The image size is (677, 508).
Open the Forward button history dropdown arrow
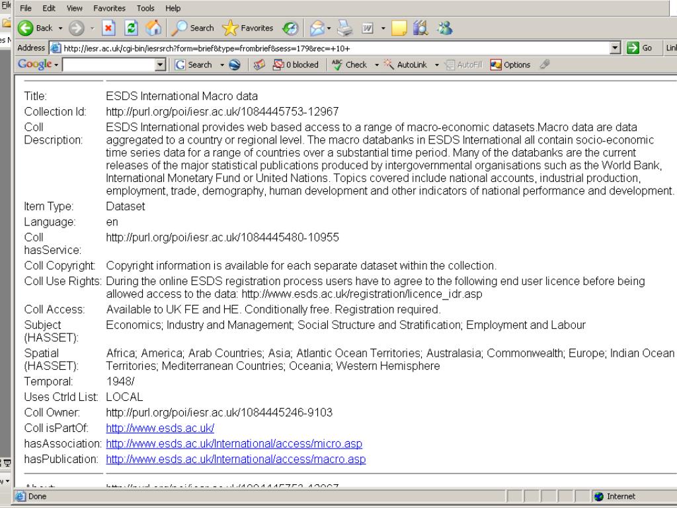(x=92, y=28)
